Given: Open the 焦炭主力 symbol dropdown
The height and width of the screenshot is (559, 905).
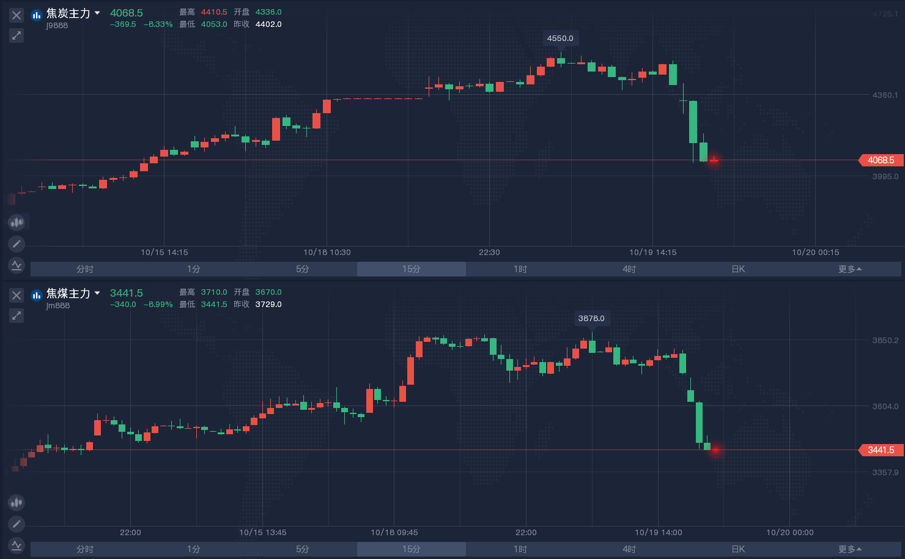Looking at the screenshot, I should coord(97,13).
